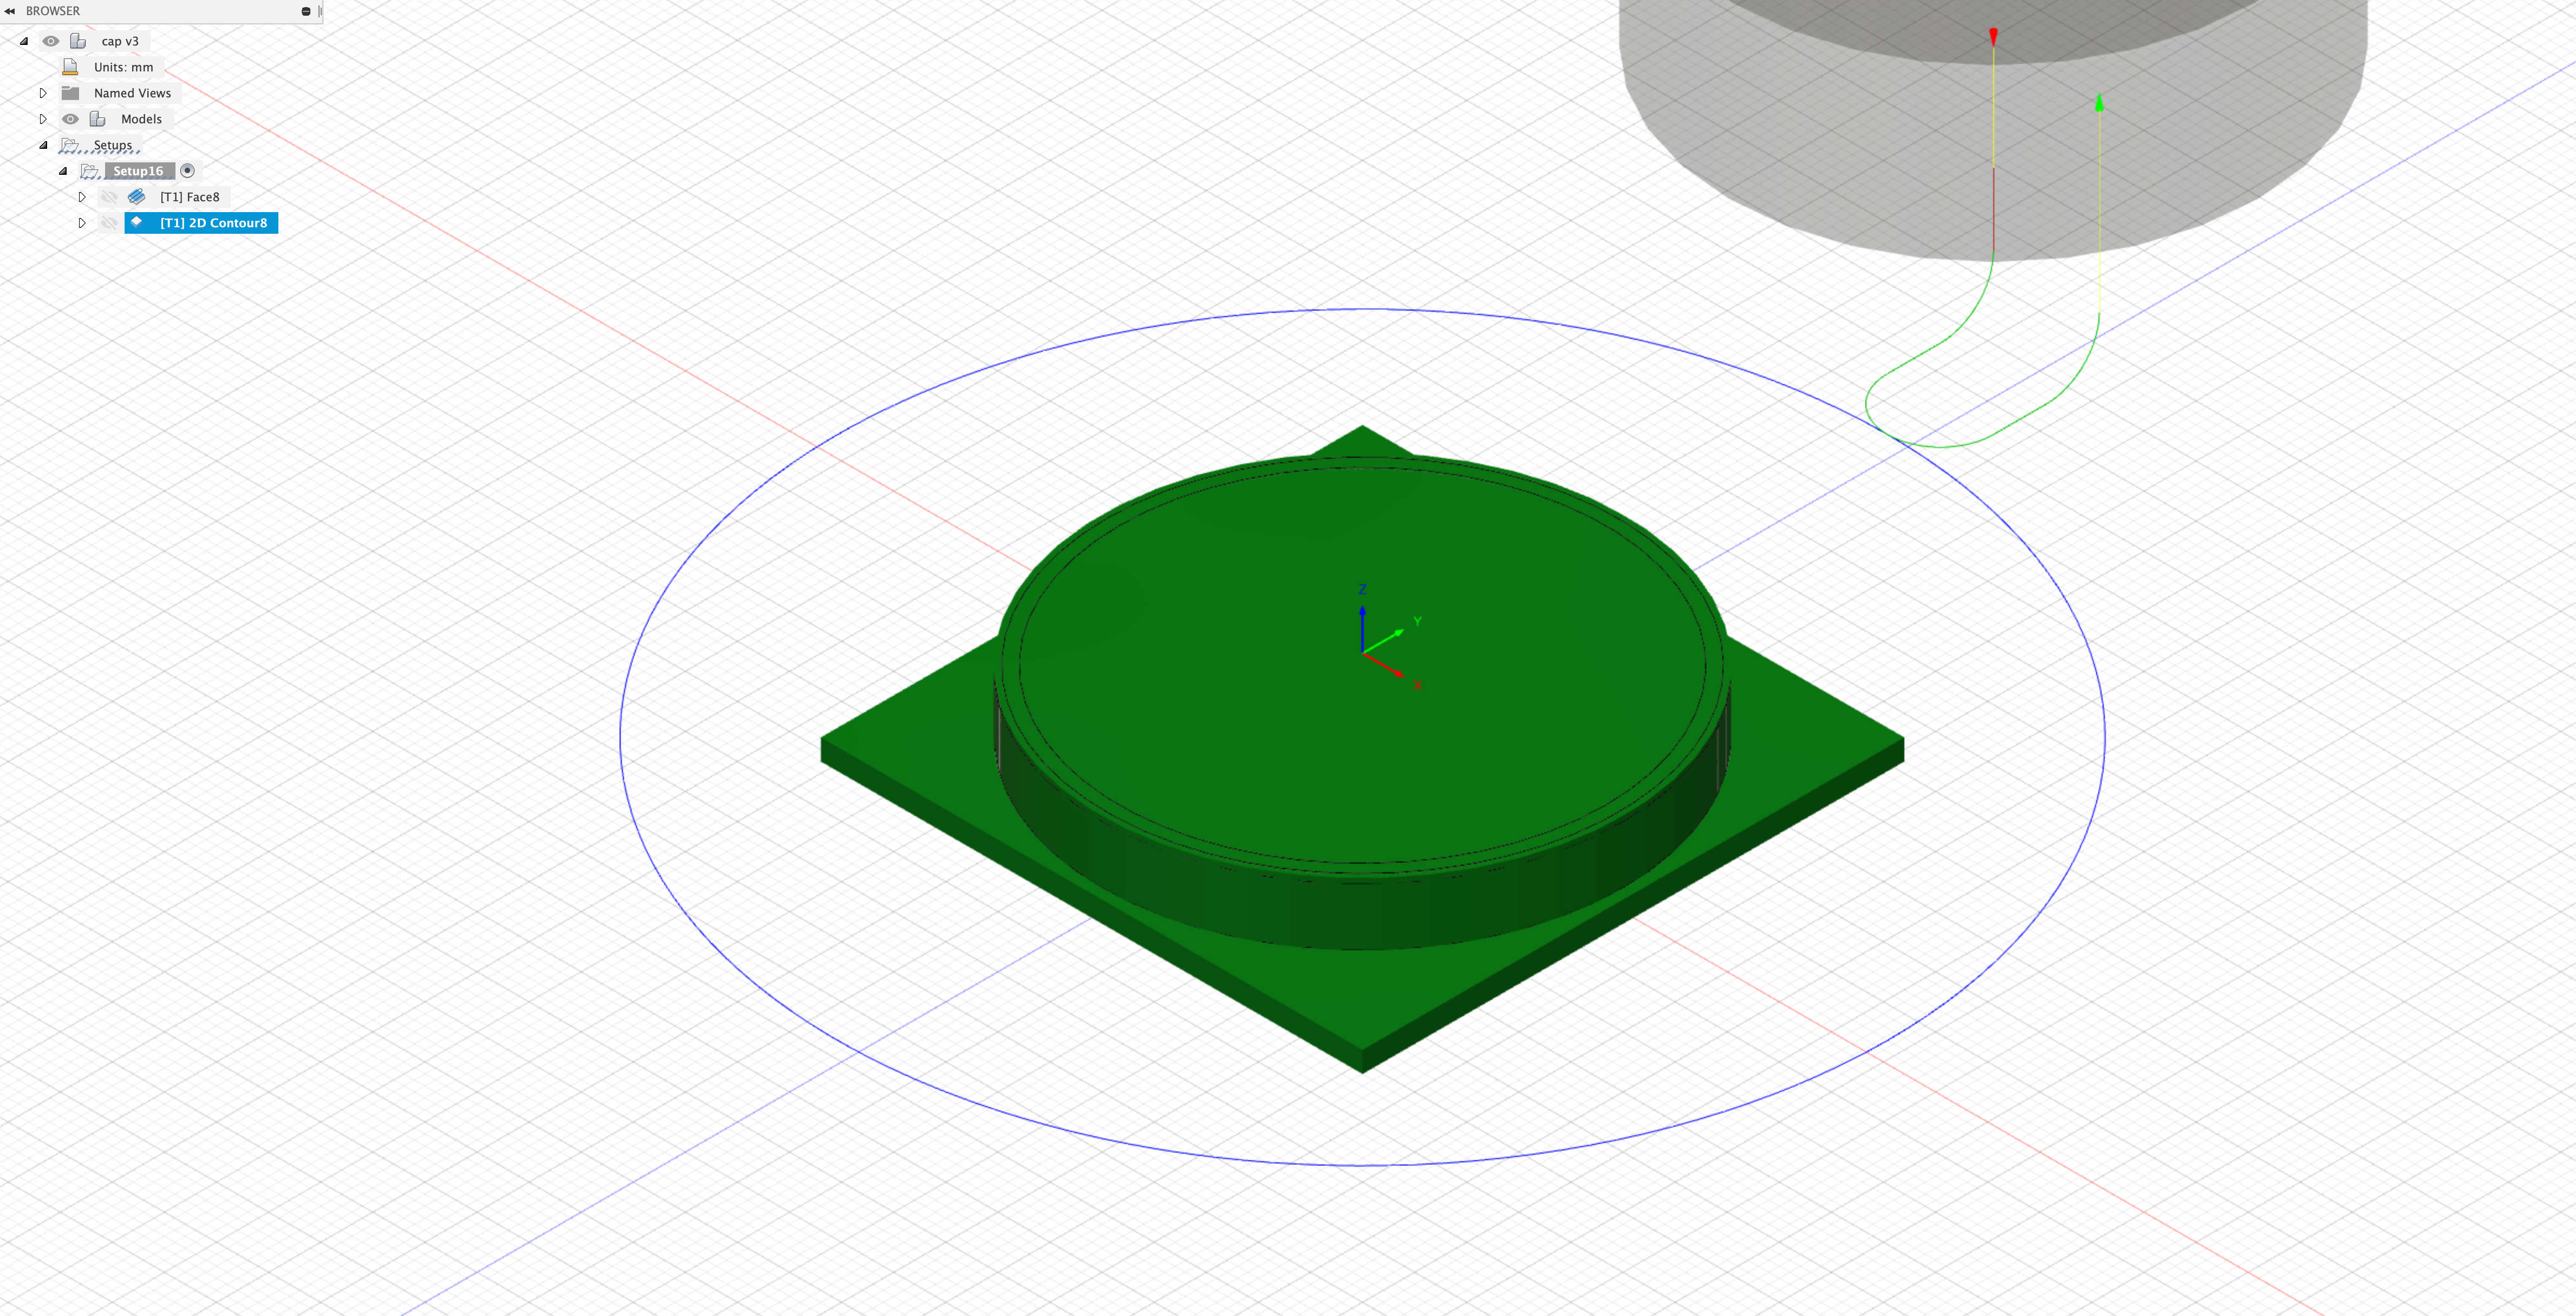Click the Browser panel minimize circle icon
2576x1316 pixels.
tap(305, 11)
